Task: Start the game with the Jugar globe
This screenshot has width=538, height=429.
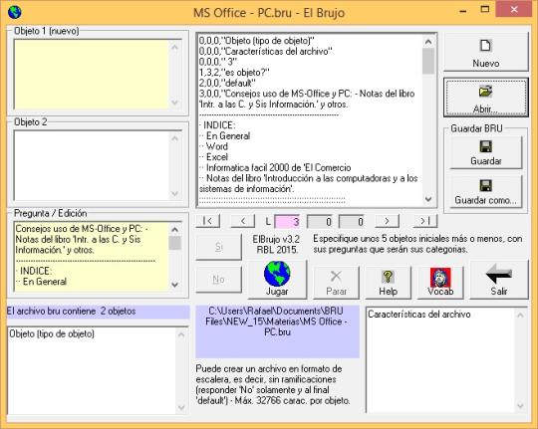Action: 277,279
